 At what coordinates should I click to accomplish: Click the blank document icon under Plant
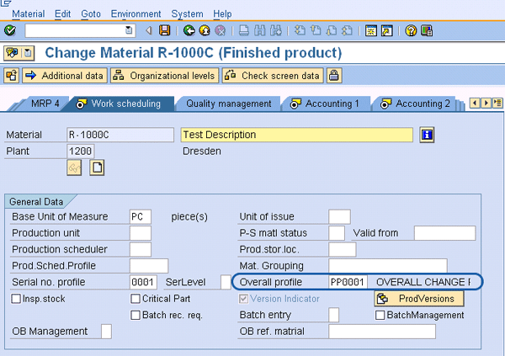pyautogui.click(x=97, y=167)
